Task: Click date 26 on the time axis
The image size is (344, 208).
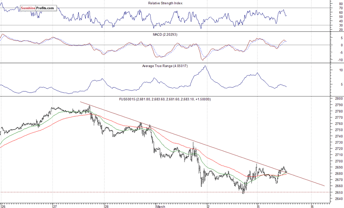Action: coord(3,205)
